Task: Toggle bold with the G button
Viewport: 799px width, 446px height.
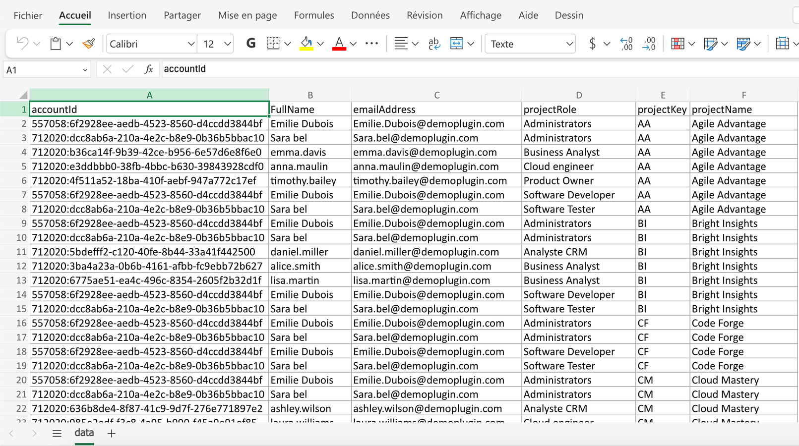Action: point(251,44)
